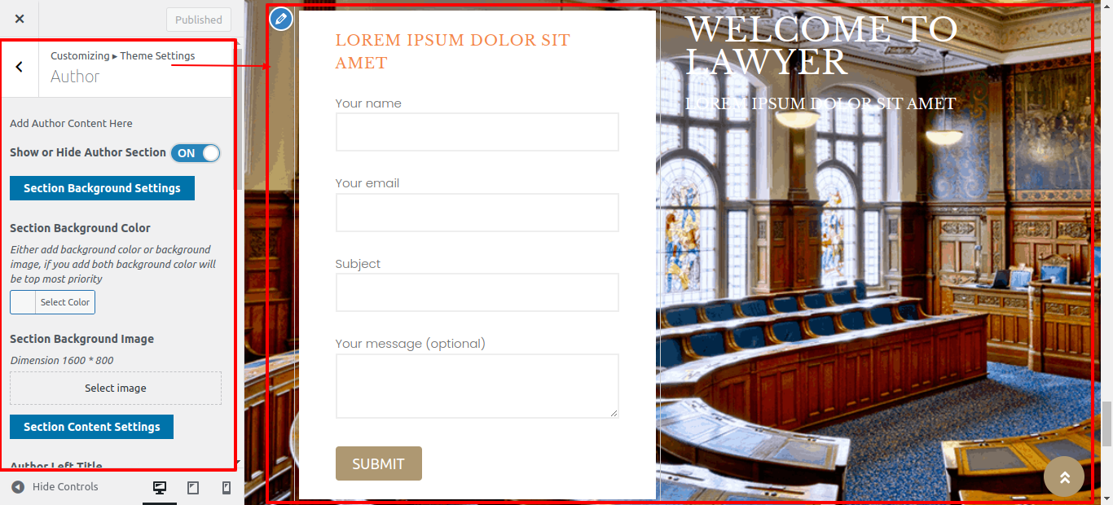Switch to desktop preview device icon

(x=160, y=488)
